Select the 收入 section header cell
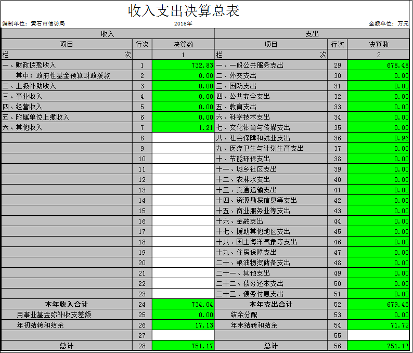Viewport: 413px width, 353px height. pyautogui.click(x=108, y=34)
